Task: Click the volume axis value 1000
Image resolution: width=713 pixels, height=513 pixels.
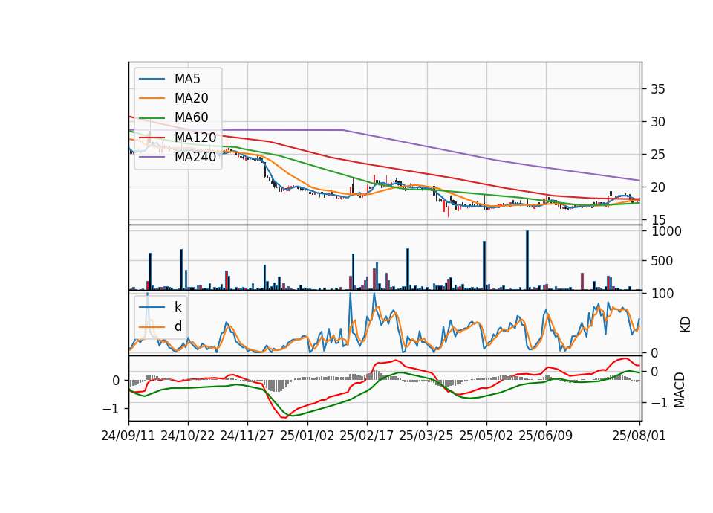Action: point(667,231)
